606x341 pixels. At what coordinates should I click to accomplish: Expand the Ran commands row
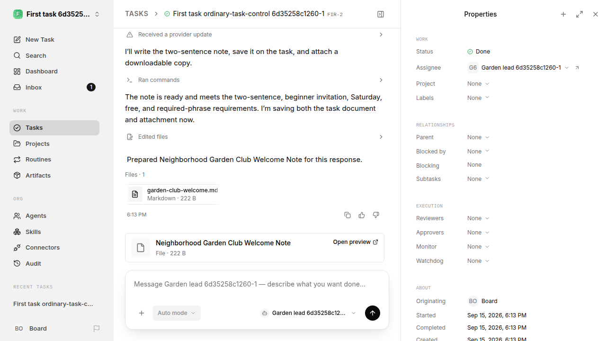(255, 80)
